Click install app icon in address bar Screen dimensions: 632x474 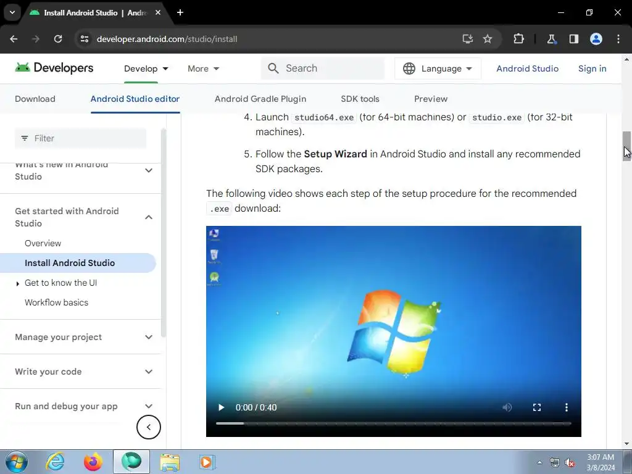point(468,39)
